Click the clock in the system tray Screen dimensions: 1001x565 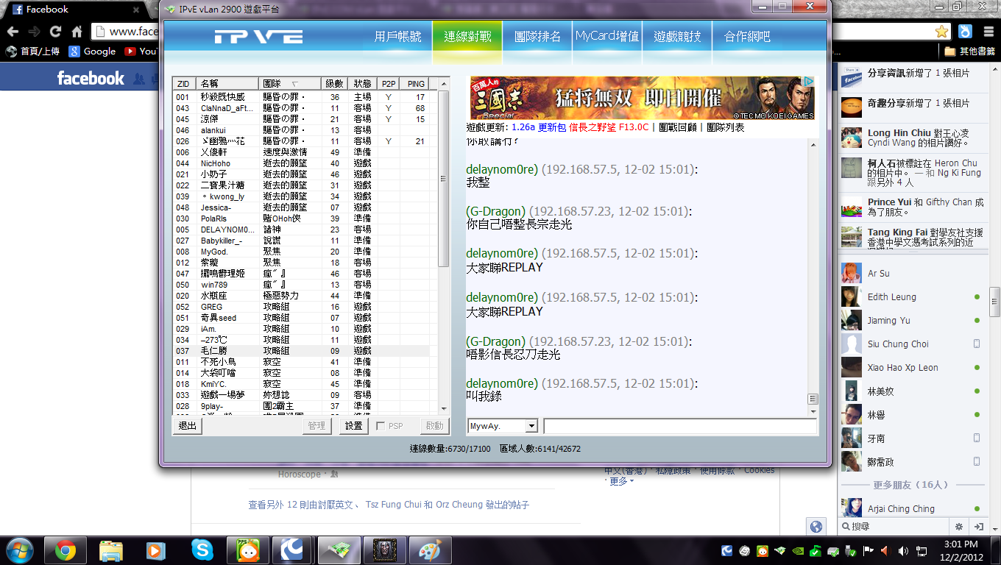click(963, 550)
